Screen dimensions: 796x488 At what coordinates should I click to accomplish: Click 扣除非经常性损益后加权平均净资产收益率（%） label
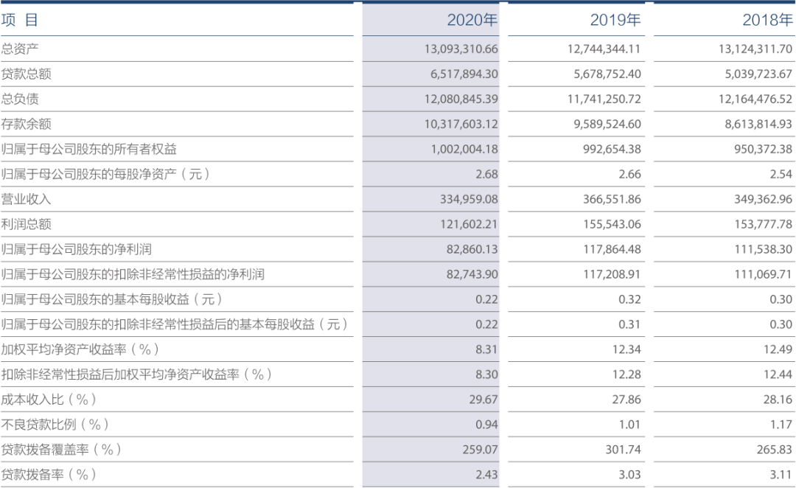coord(136,374)
